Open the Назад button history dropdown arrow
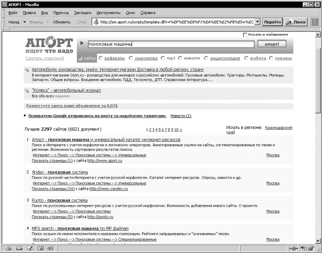Image resolution: width=322 pixels, height=253 pixels. point(25,22)
